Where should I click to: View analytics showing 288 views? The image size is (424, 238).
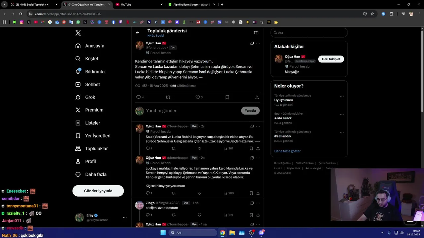[x=229, y=193]
